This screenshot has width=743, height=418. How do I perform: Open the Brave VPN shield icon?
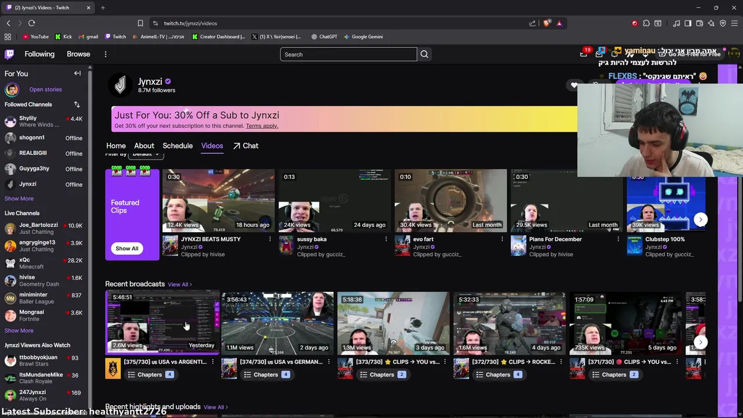pos(723,23)
